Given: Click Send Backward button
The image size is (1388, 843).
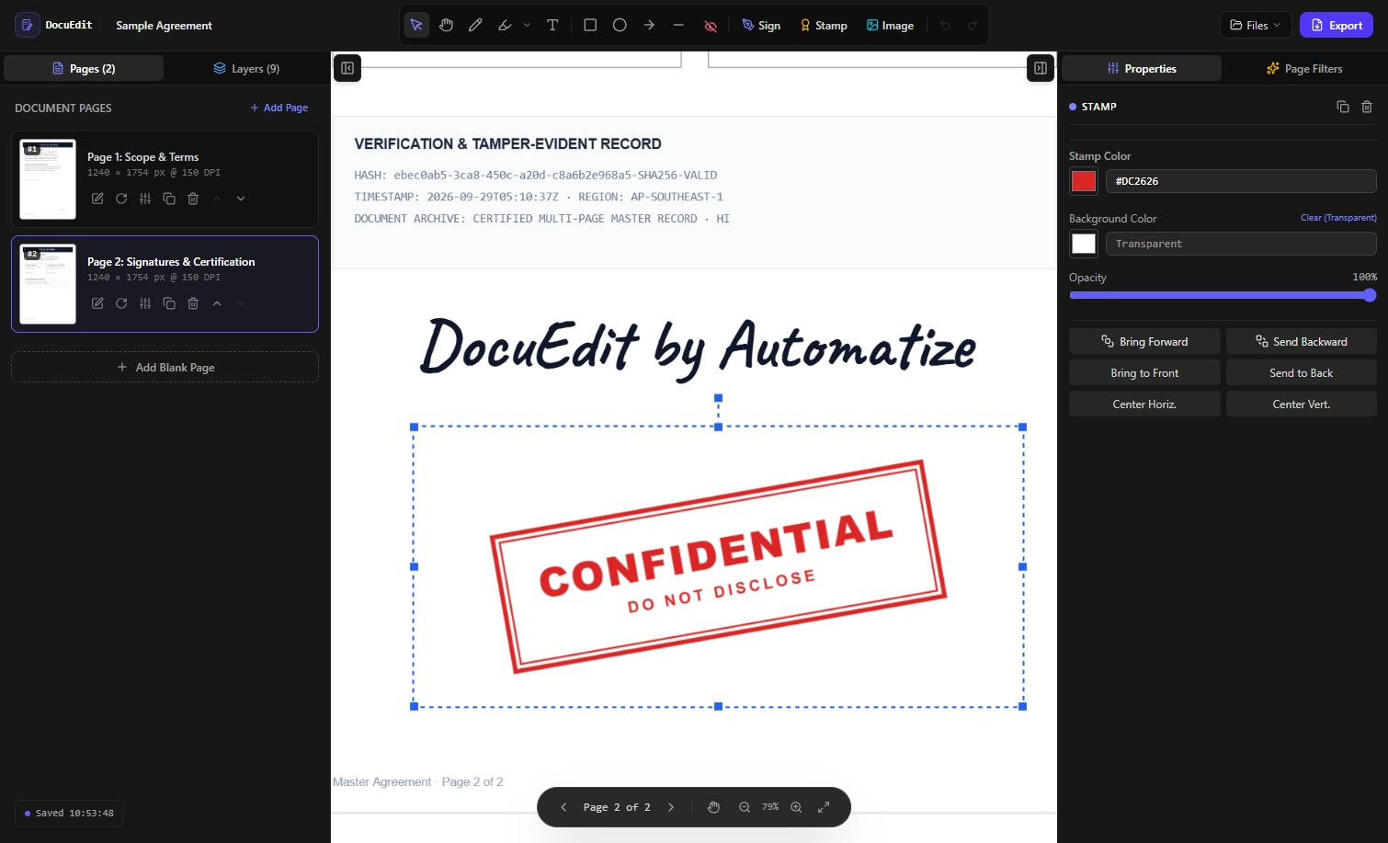Looking at the screenshot, I should [1302, 341].
